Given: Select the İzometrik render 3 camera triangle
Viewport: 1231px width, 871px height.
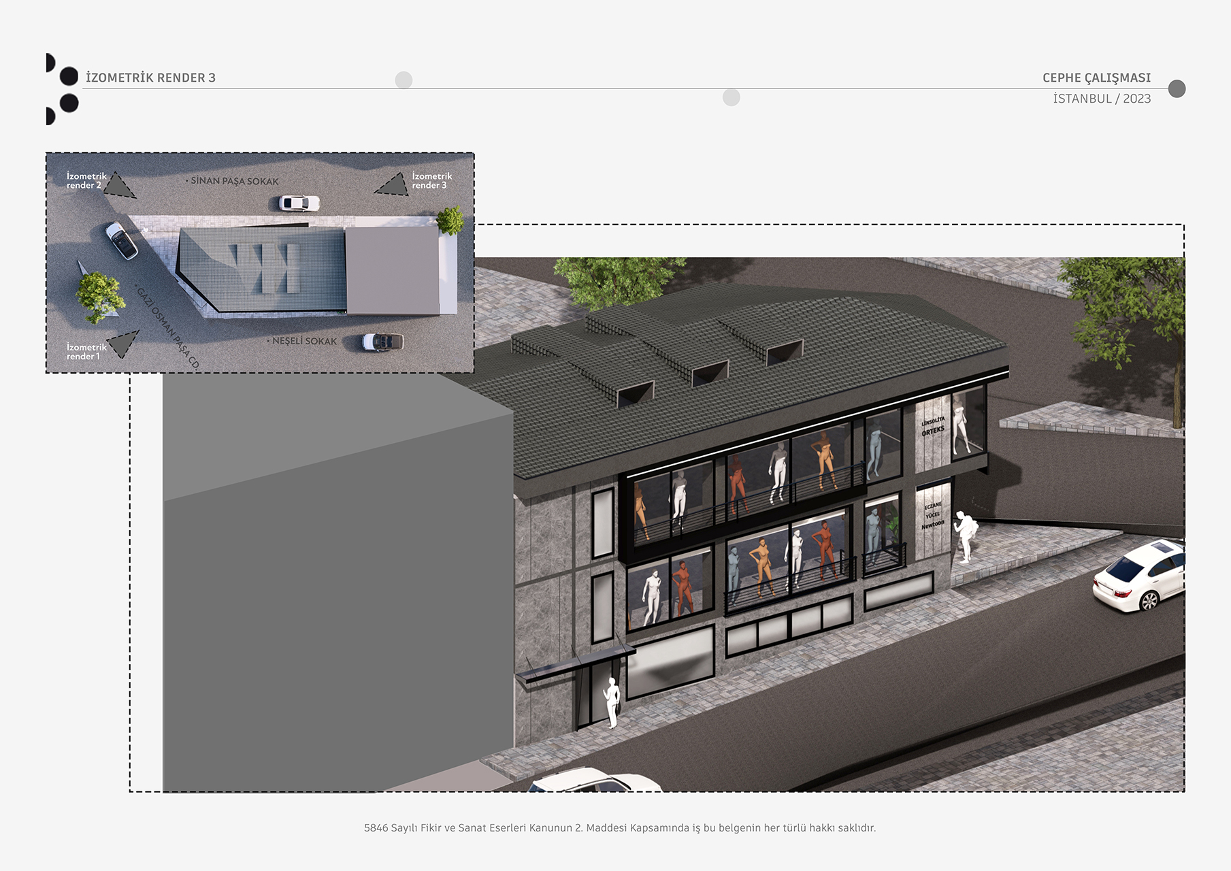Looking at the screenshot, I should [393, 186].
